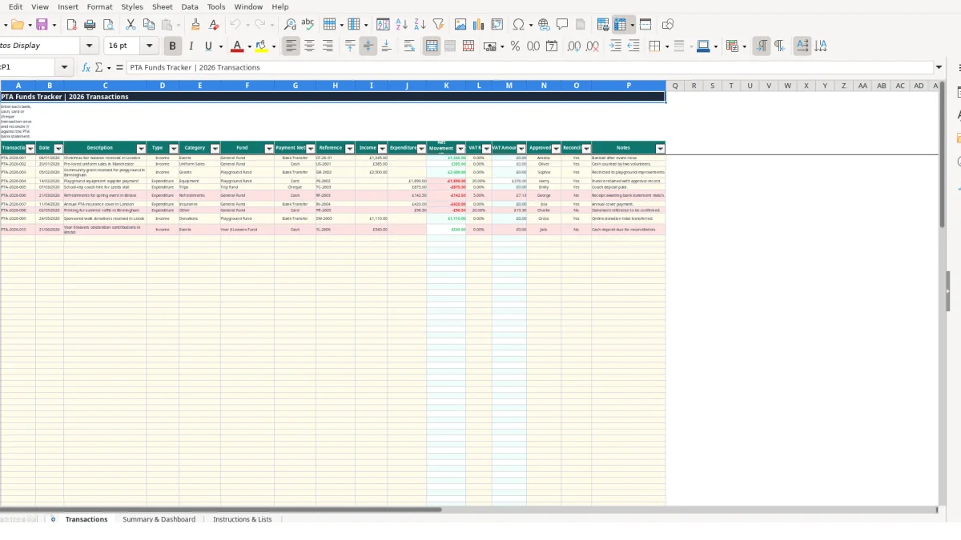This screenshot has height=540, width=961.
Task: Open the Description column filter dropdown
Action: point(142,148)
